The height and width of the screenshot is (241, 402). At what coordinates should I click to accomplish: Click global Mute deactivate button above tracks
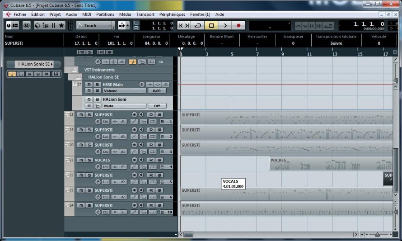81,52
